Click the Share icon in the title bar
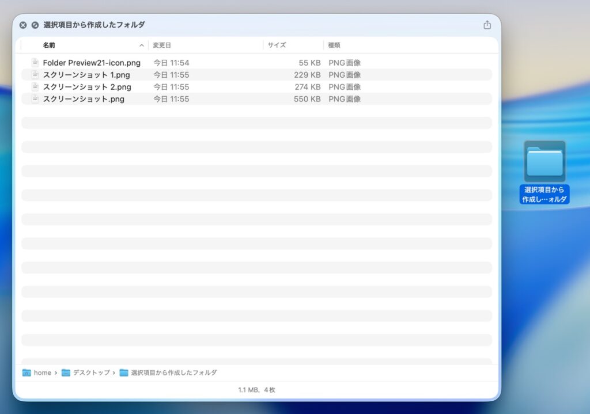This screenshot has width=590, height=414. click(x=487, y=25)
